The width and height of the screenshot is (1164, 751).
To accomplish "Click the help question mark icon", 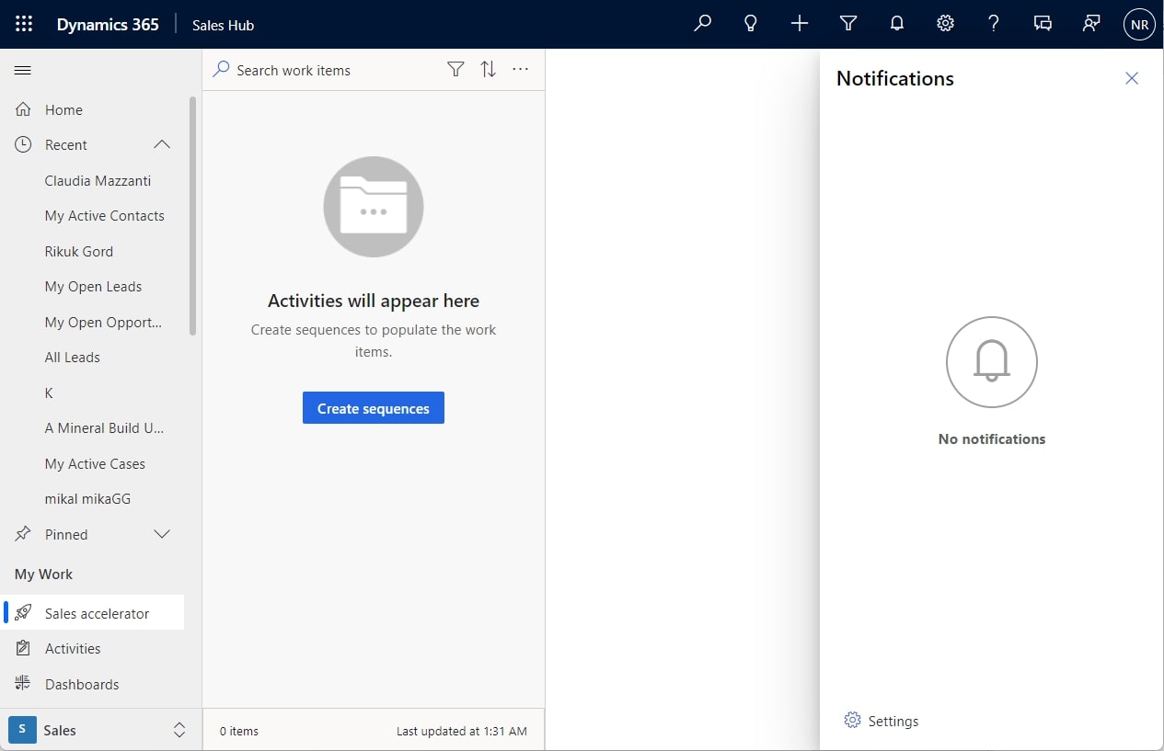I will pos(994,24).
